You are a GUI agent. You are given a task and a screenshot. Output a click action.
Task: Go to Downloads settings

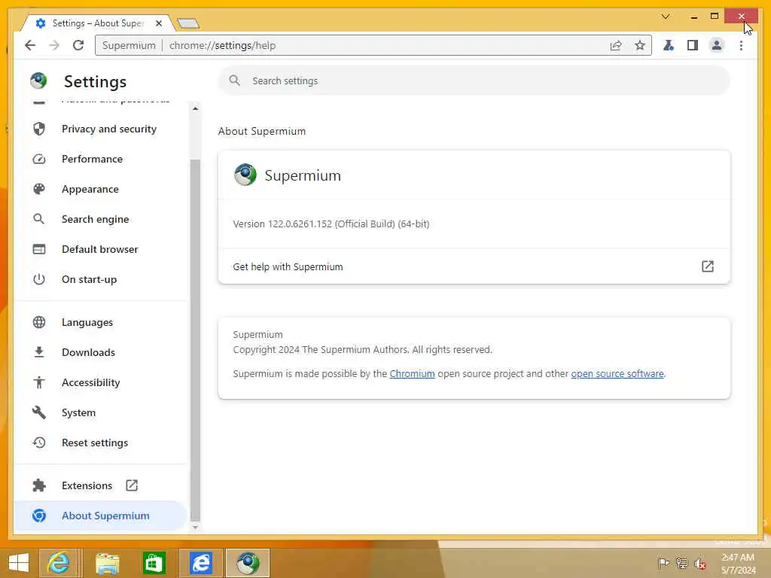[x=100, y=352]
